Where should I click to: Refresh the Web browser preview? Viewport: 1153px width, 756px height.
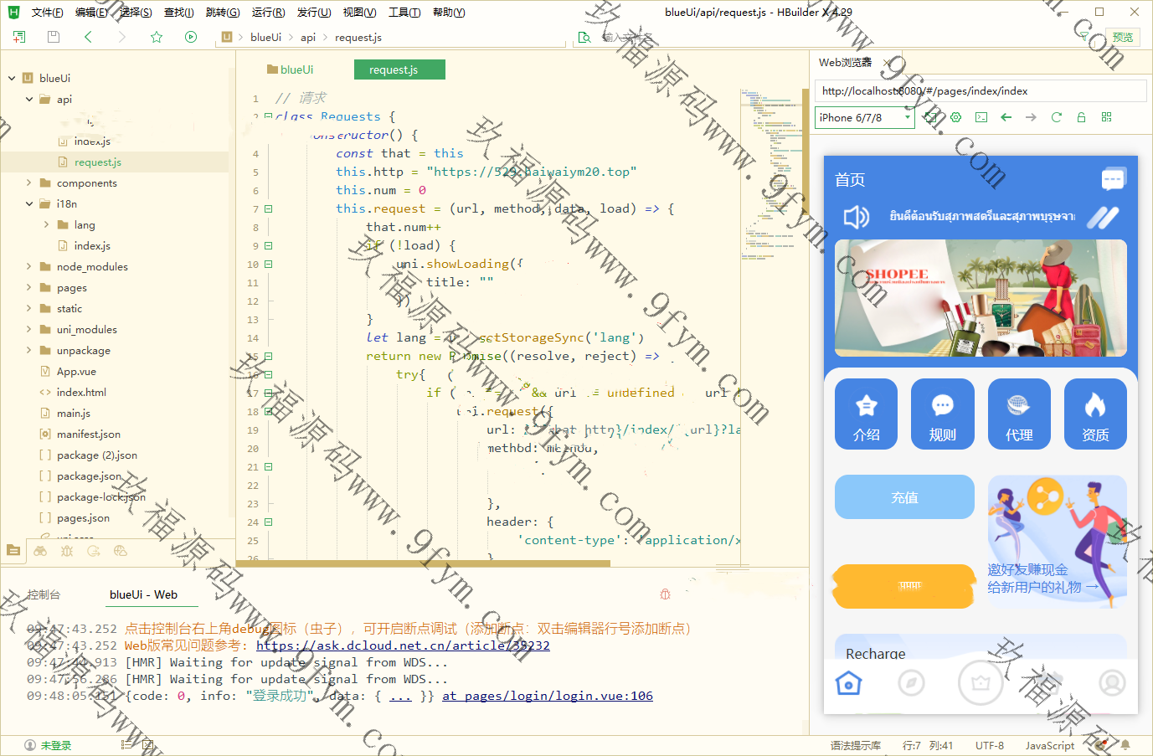pyautogui.click(x=1056, y=117)
